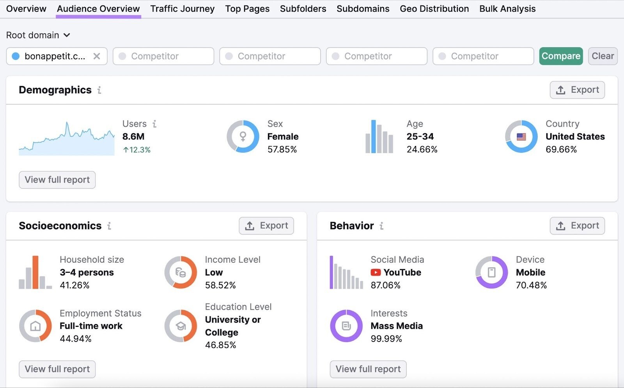This screenshot has height=388, width=624.
Task: Select the Sex donut chart showing Female
Action: 243,136
